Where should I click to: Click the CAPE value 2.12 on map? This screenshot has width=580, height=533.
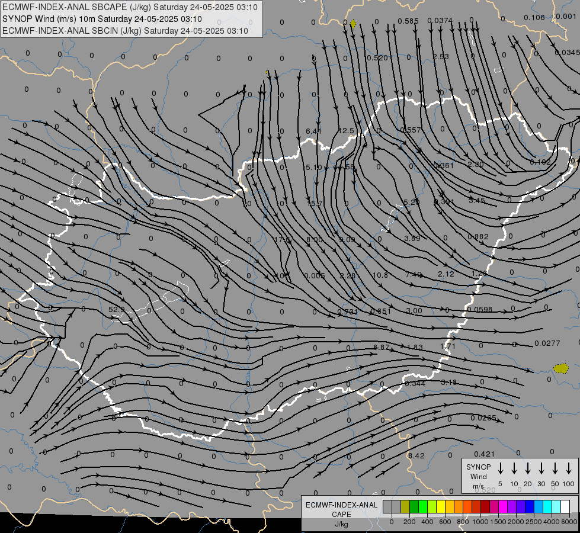pos(446,274)
